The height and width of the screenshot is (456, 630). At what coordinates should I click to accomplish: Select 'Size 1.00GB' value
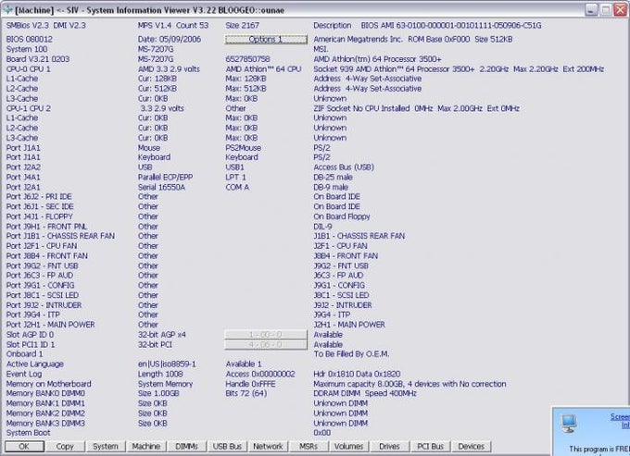coord(158,393)
